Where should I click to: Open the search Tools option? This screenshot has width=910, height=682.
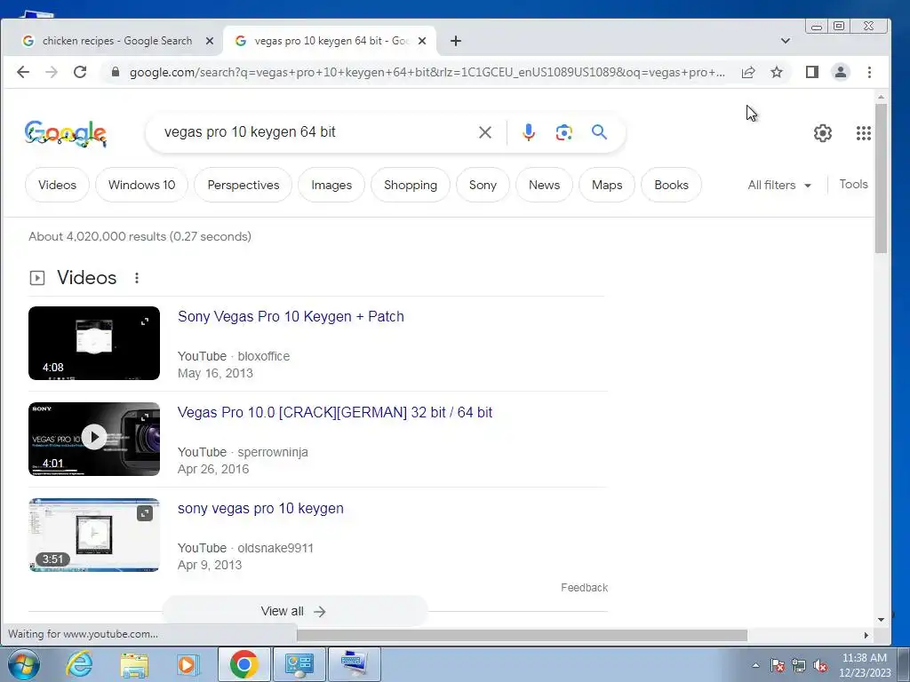[853, 185]
